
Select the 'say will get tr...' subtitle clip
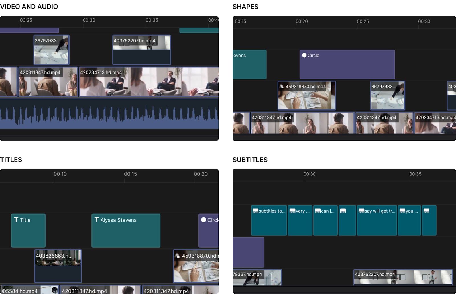[x=377, y=220]
